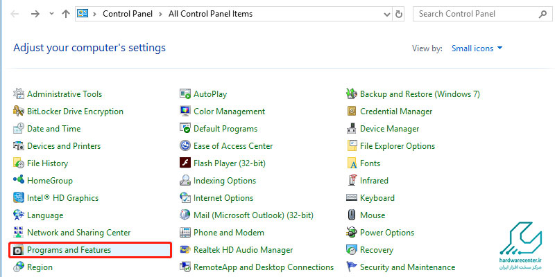The height and width of the screenshot is (277, 555).
Task: Open the Fonts link
Action: tap(370, 163)
